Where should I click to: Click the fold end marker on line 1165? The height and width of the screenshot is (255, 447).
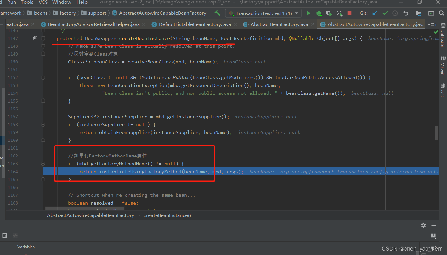click(x=43, y=179)
